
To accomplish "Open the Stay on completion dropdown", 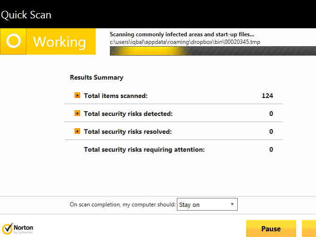I will point(207,204).
